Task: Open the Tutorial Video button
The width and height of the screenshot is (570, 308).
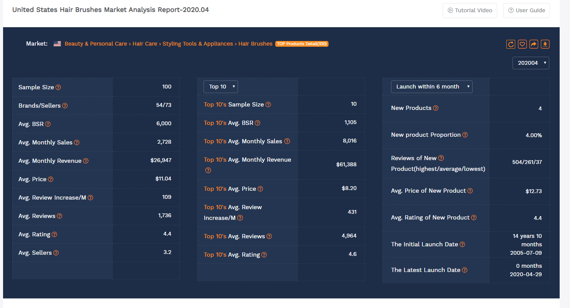Action: (x=470, y=10)
